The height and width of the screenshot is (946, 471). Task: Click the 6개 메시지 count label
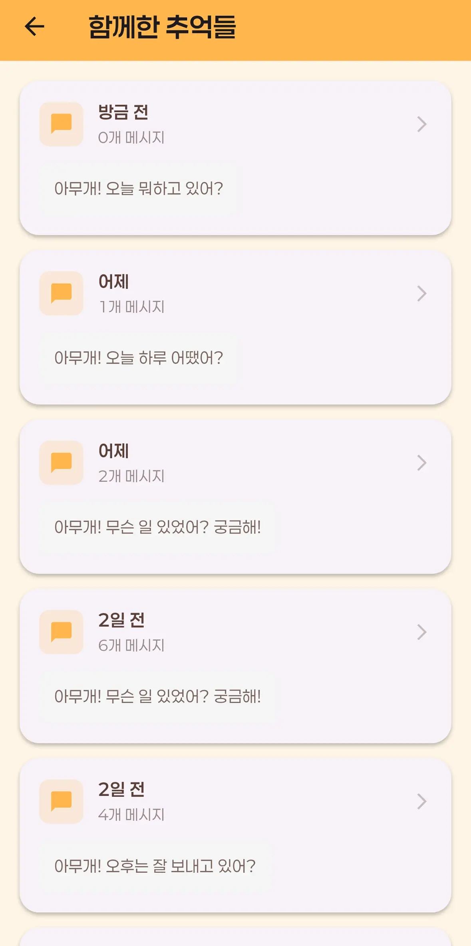click(x=131, y=645)
